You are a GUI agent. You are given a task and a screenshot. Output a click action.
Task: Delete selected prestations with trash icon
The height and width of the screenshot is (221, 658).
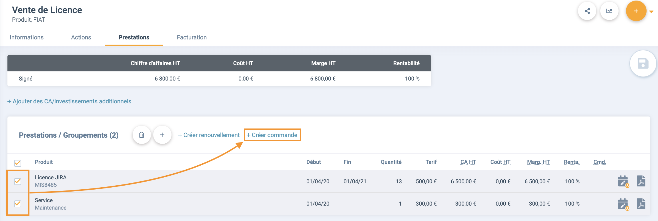click(x=141, y=135)
